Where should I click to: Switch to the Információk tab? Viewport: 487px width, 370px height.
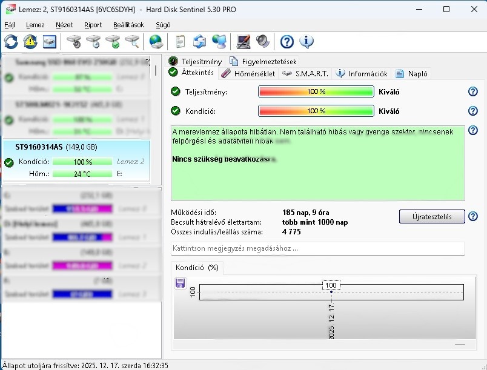(362, 73)
